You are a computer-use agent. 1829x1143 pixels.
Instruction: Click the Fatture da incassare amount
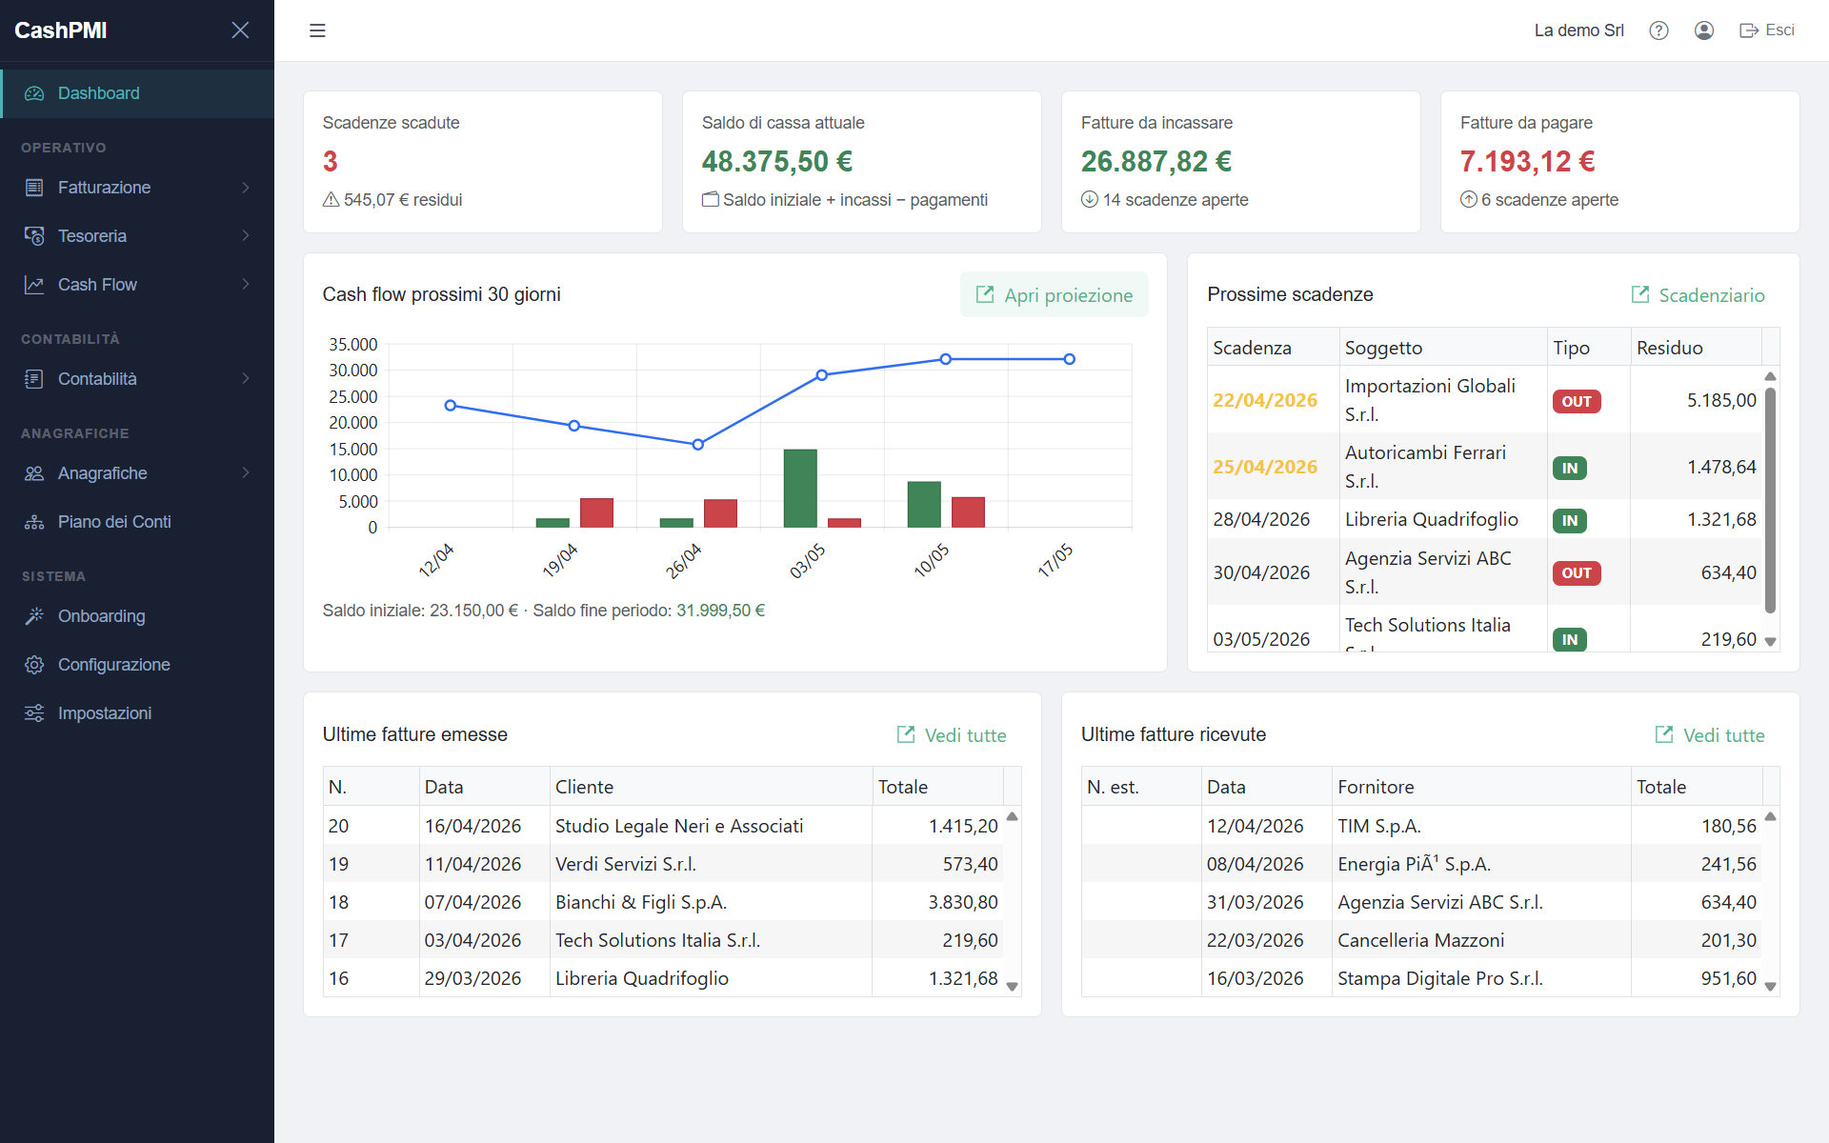[x=1156, y=162]
